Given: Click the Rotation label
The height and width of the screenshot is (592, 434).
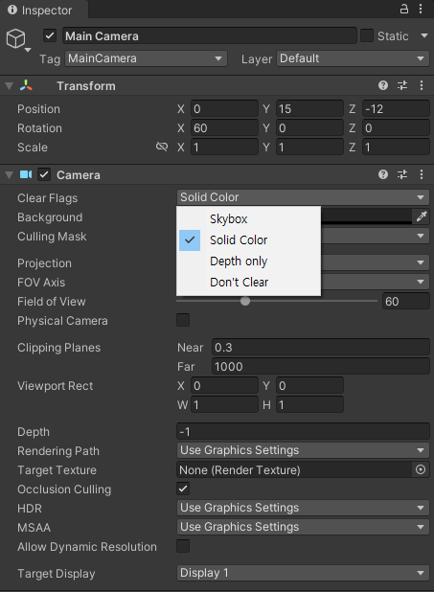Looking at the screenshot, I should click(39, 128).
